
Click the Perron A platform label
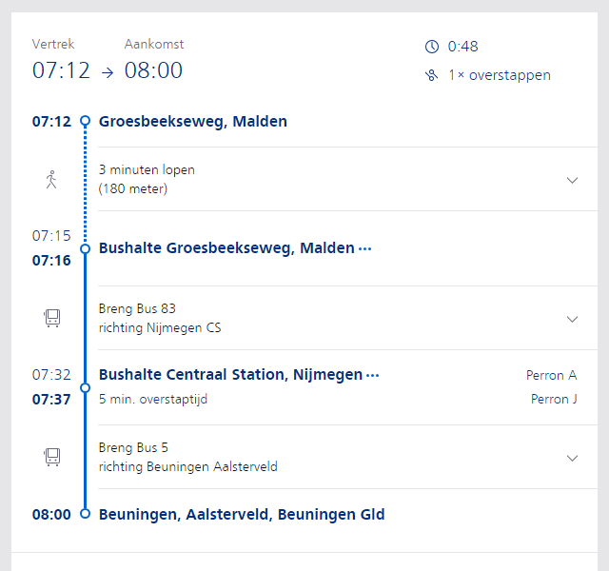click(551, 375)
